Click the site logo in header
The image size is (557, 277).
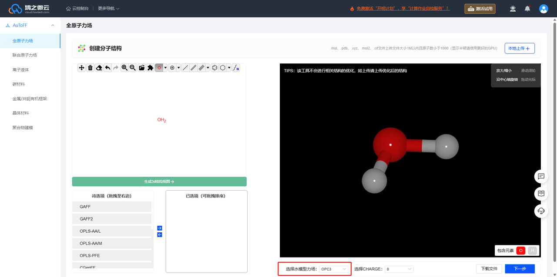point(29,8)
